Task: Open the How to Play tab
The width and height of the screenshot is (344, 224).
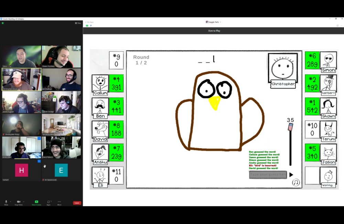Action: click(214, 31)
